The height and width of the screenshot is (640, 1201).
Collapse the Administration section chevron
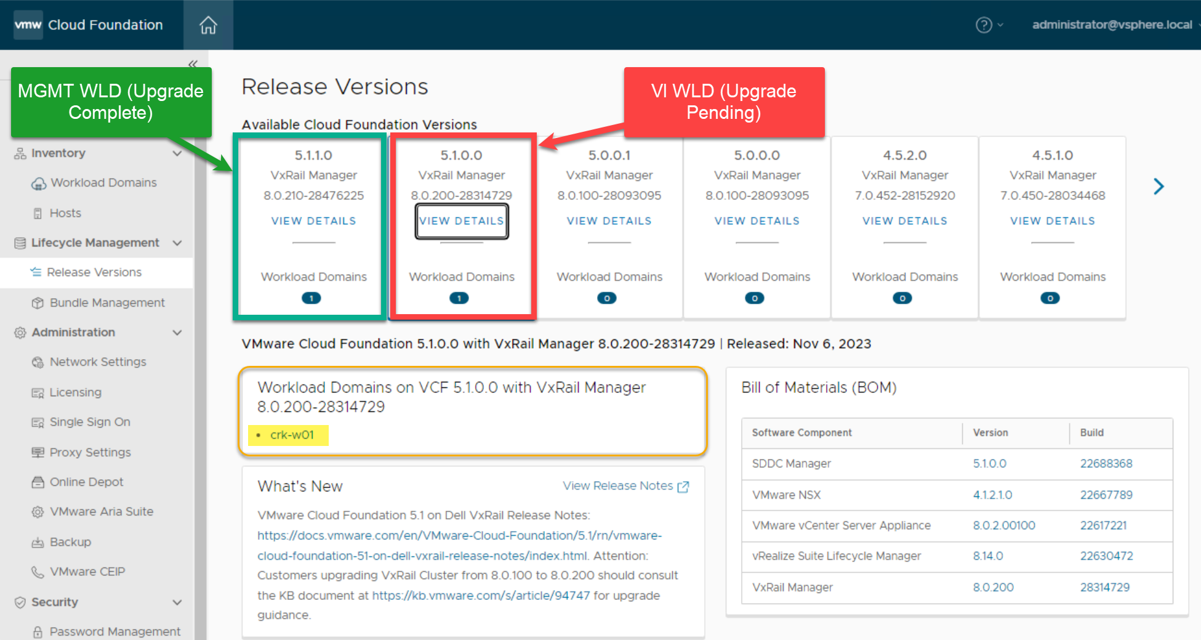(x=177, y=333)
